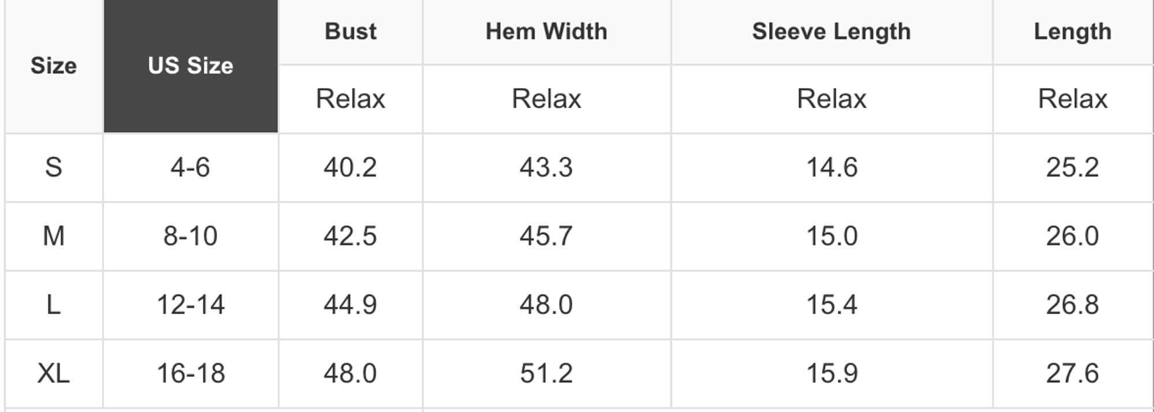Viewport: 1154px width, 412px height.
Task: Select the size S row label
Action: [54, 167]
